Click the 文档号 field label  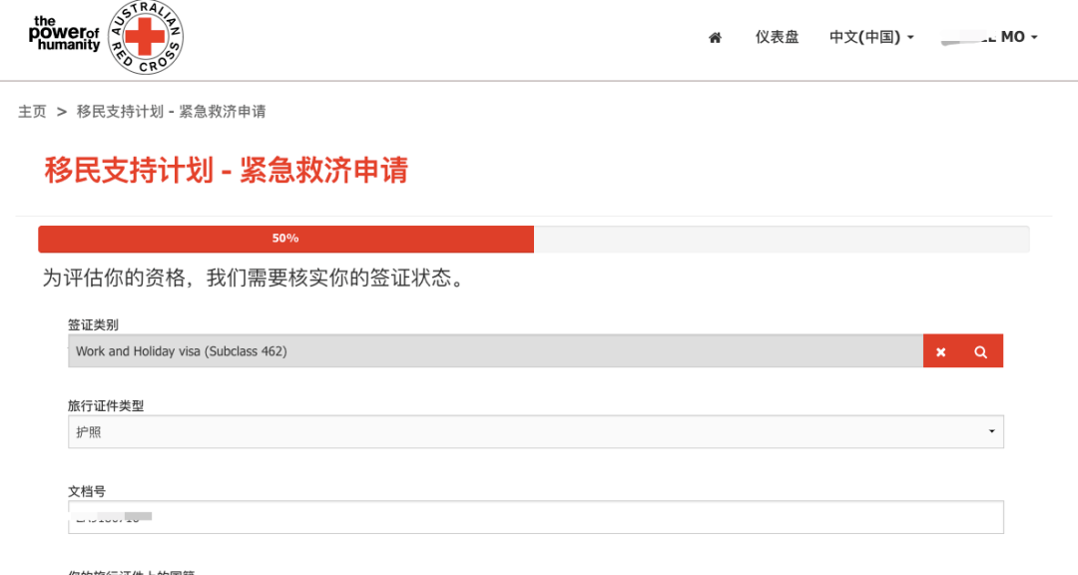coord(87,491)
